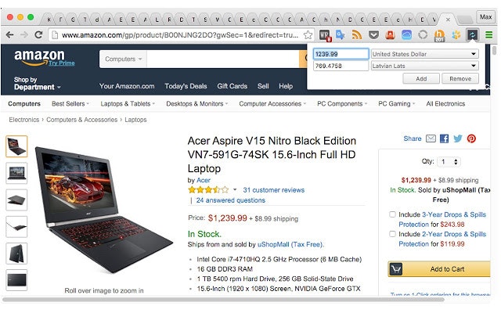Click the currency converter extension icon
The image size is (501, 313).
click(x=472, y=34)
